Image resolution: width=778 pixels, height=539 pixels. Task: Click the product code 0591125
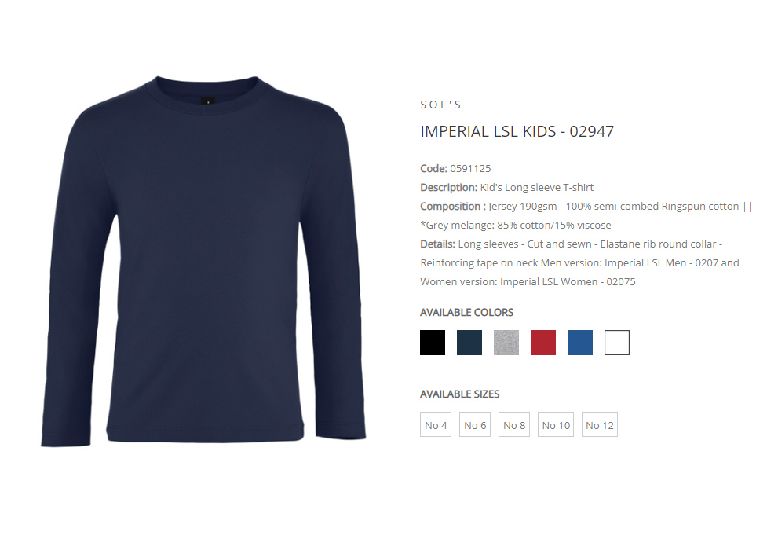(x=470, y=168)
